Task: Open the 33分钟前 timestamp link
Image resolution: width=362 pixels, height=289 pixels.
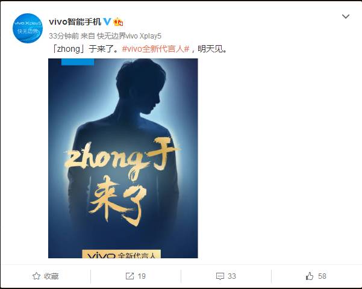Action: (x=64, y=36)
